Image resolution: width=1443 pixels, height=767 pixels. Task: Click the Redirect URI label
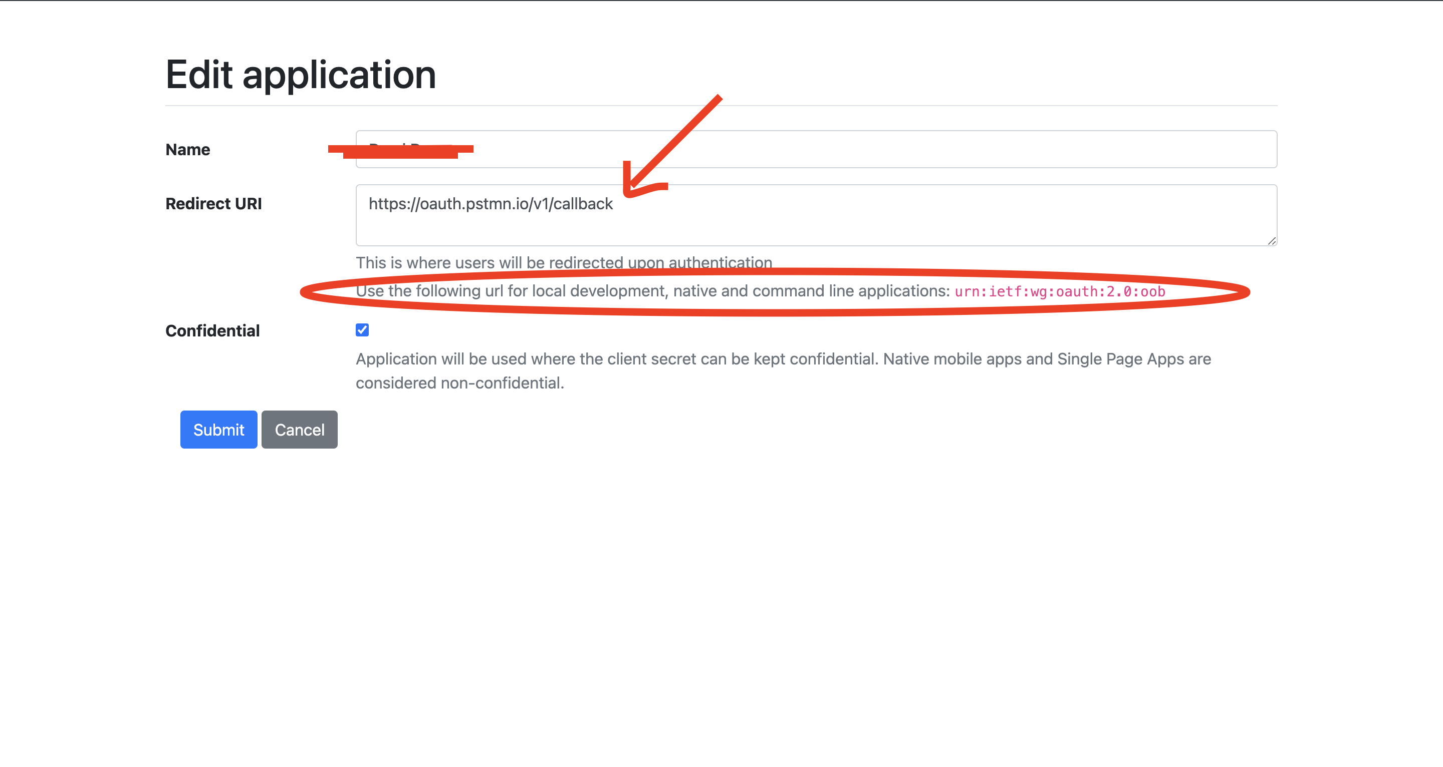[213, 204]
